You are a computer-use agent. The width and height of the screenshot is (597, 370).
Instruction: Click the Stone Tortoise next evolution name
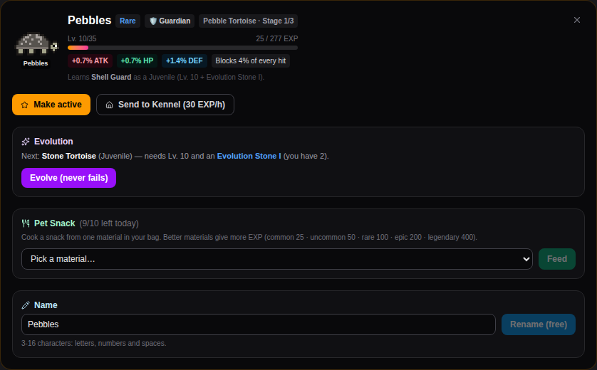[x=69, y=156]
